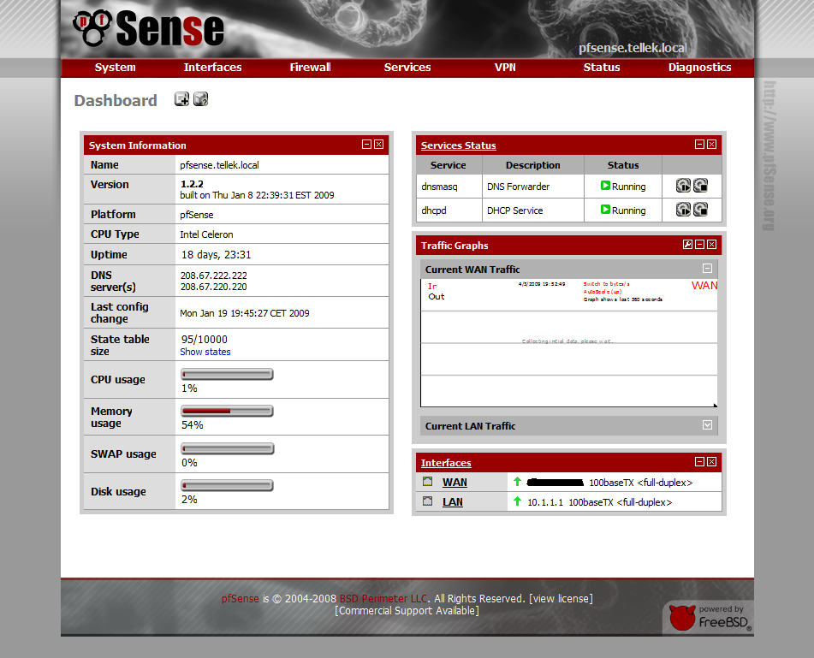The height and width of the screenshot is (658, 814).
Task: Stop the dnsmasq service
Action: click(x=700, y=186)
